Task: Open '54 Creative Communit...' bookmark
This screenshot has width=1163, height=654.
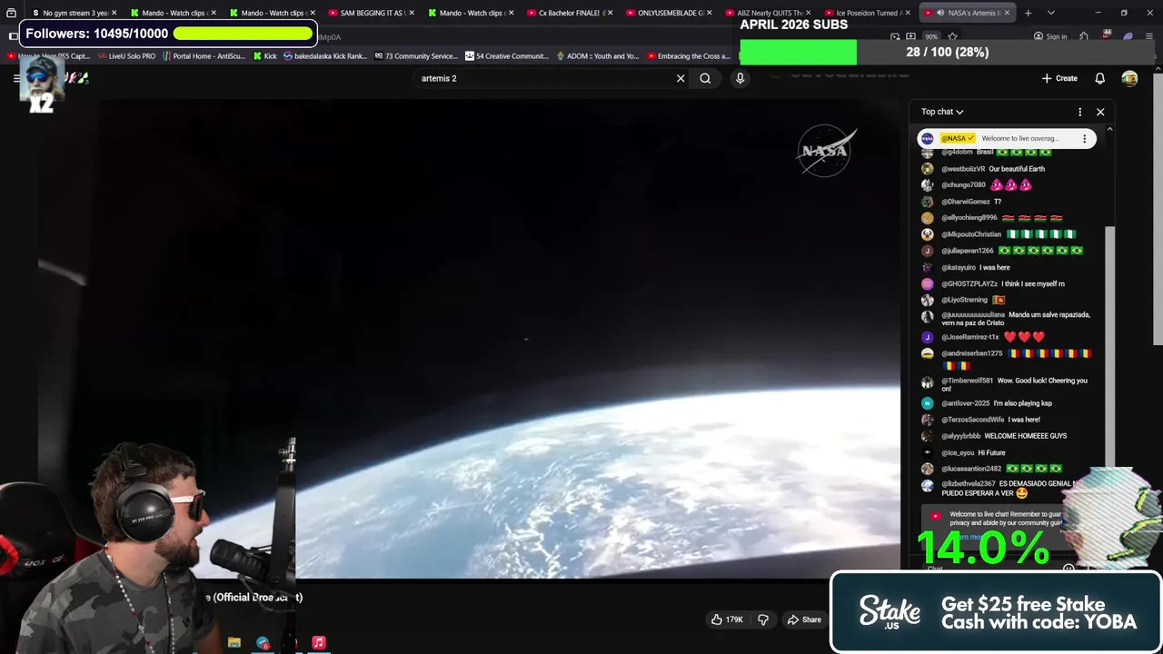Action: pos(506,56)
